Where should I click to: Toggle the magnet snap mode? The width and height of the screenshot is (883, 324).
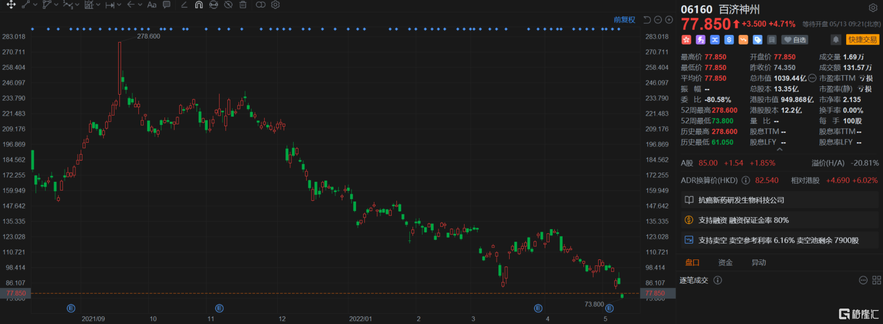199,5
